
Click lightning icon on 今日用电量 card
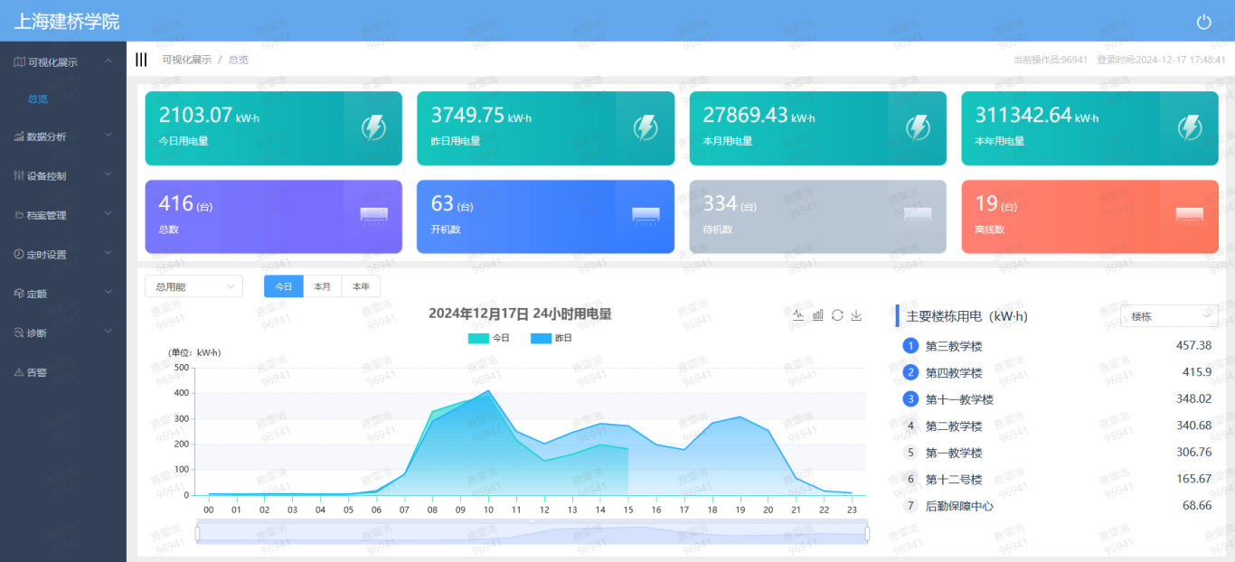(373, 128)
